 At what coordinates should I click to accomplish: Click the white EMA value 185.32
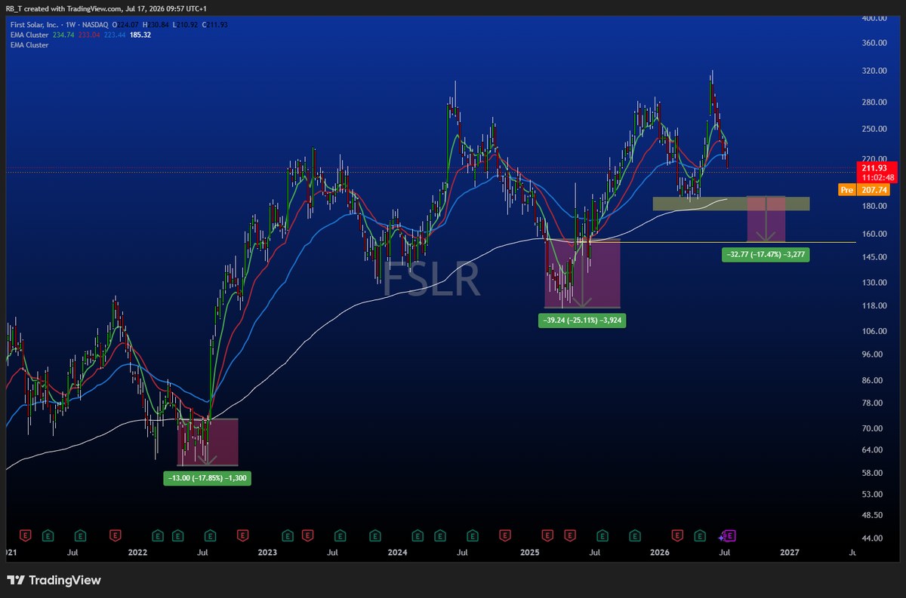click(x=140, y=35)
